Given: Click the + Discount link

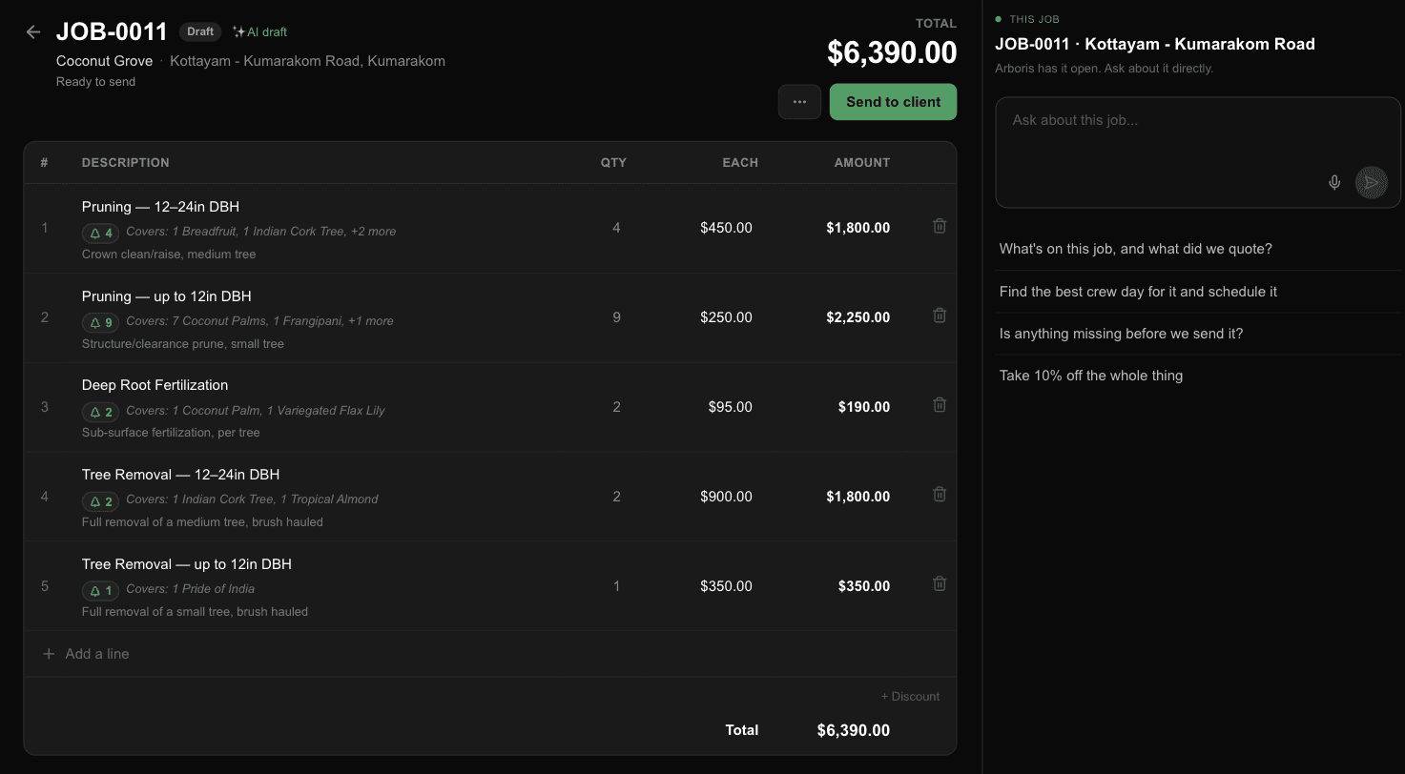Looking at the screenshot, I should pyautogui.click(x=910, y=696).
